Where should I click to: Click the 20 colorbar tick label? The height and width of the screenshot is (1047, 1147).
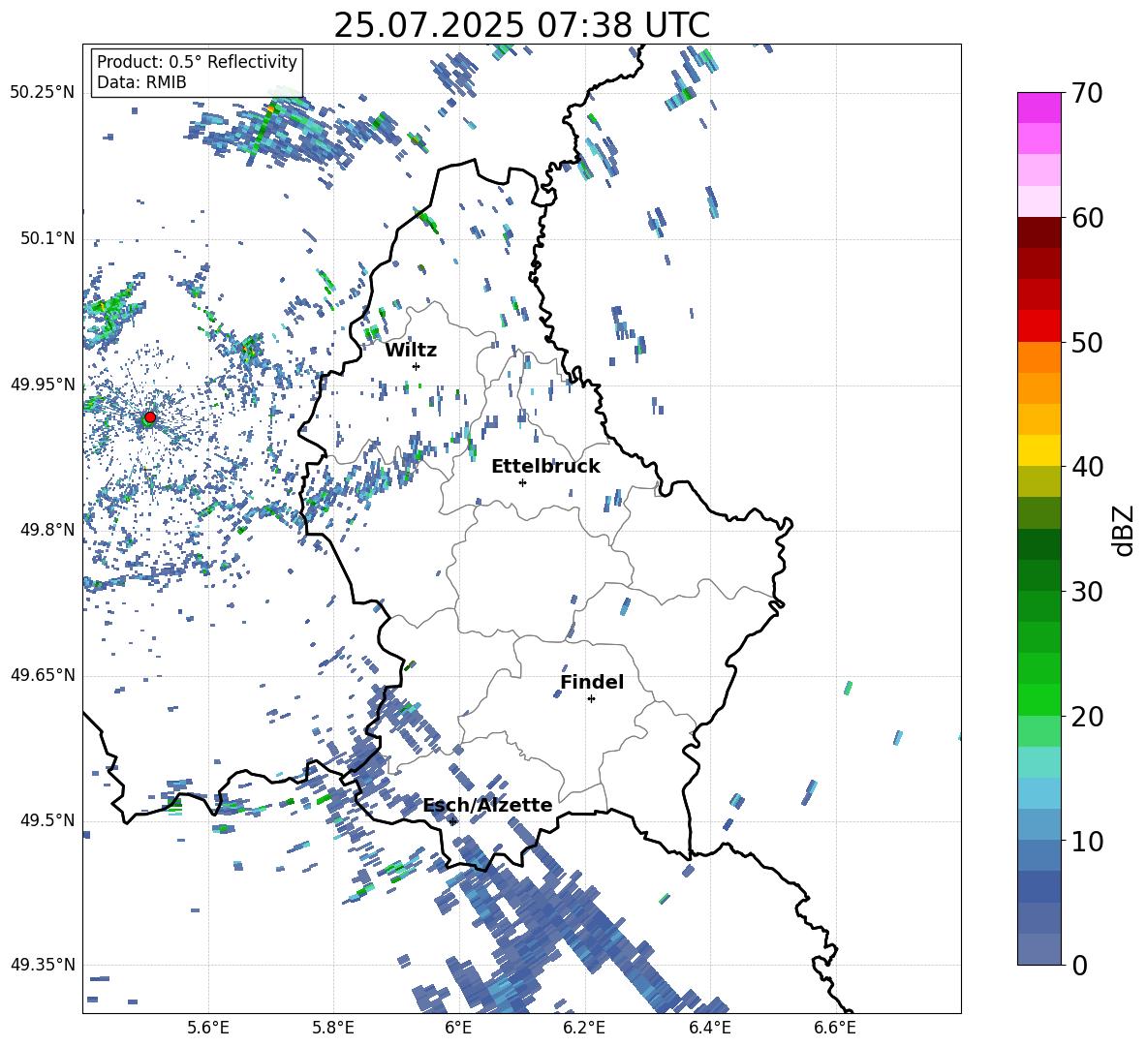[x=1087, y=717]
